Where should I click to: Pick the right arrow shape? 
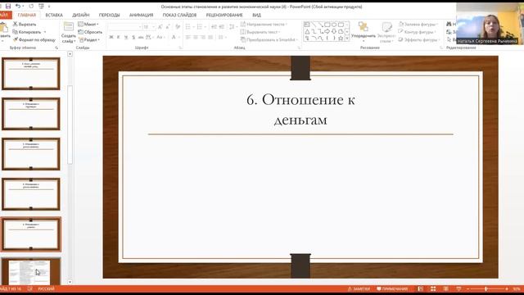click(x=327, y=31)
